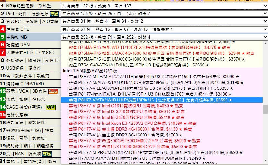
Task: Open the 各式散熱套件｜散熱膏 category
Action: pyautogui.click(x=28, y=76)
